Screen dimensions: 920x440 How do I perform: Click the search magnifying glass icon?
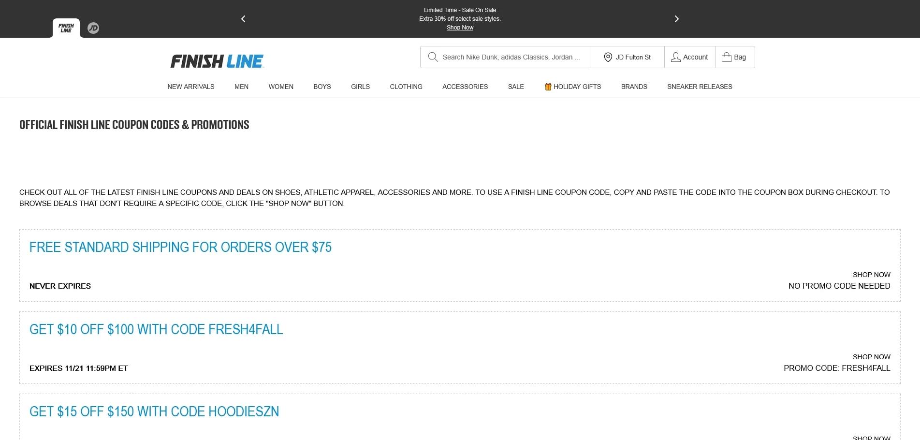pos(433,57)
